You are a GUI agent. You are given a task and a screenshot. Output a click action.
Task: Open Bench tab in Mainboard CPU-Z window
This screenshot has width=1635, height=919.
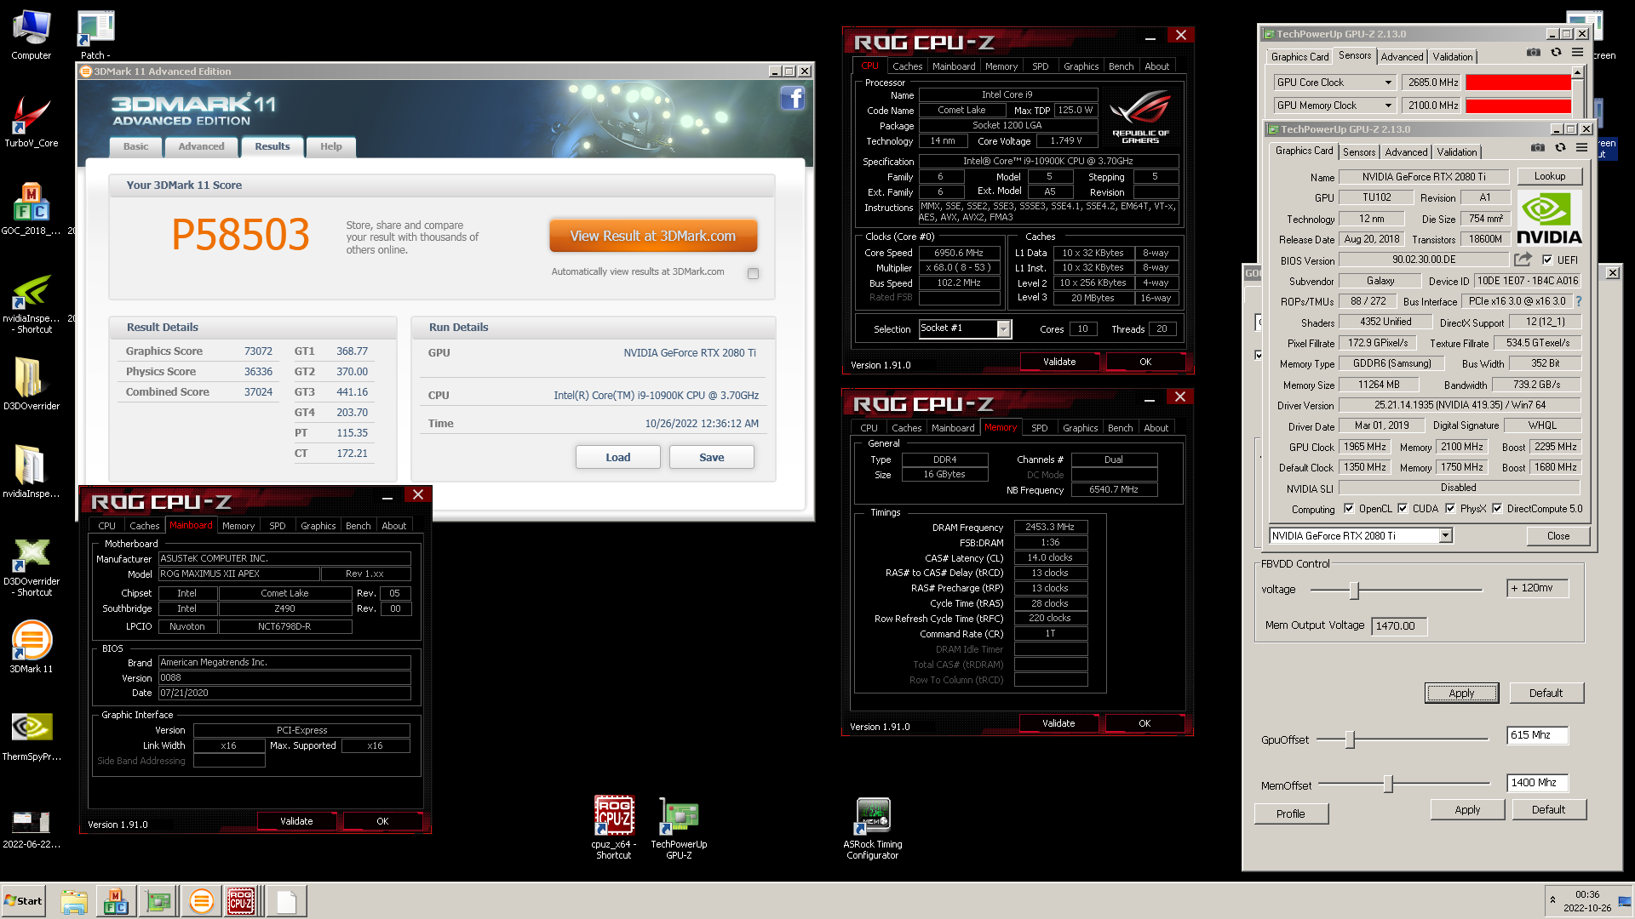pos(358,526)
